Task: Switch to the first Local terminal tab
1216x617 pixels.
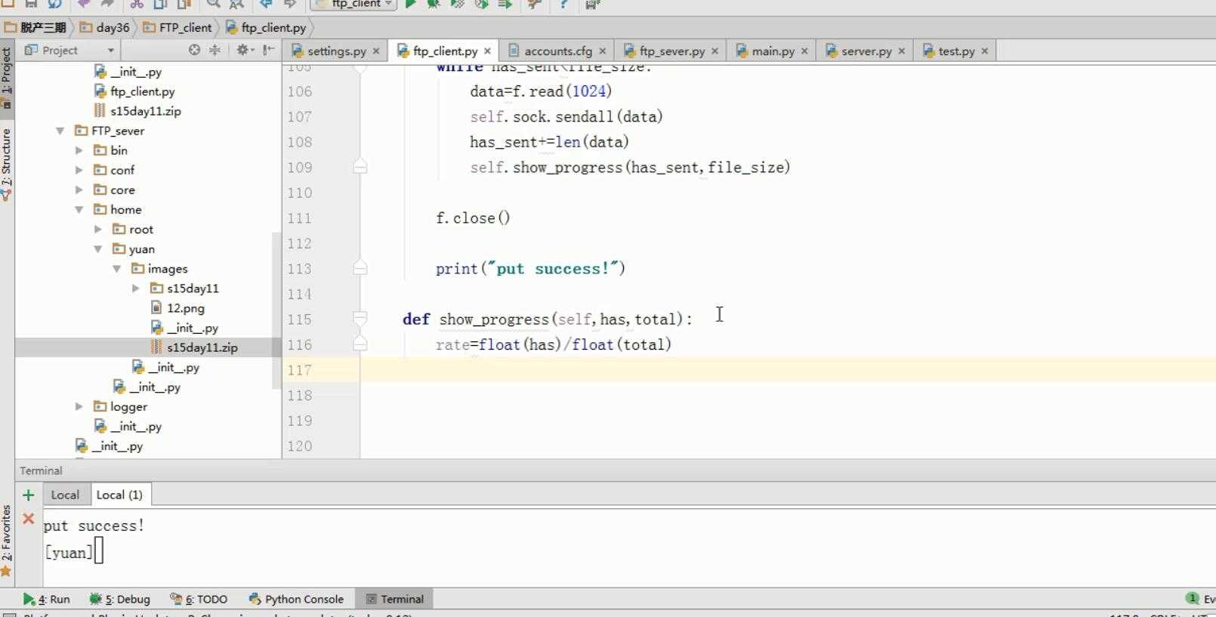Action: [65, 495]
